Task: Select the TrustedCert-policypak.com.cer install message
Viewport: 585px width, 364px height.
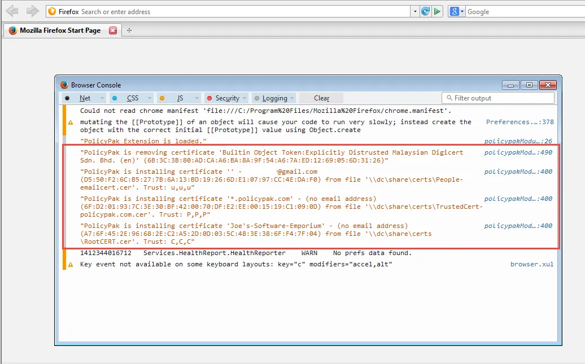Action: [x=281, y=207]
